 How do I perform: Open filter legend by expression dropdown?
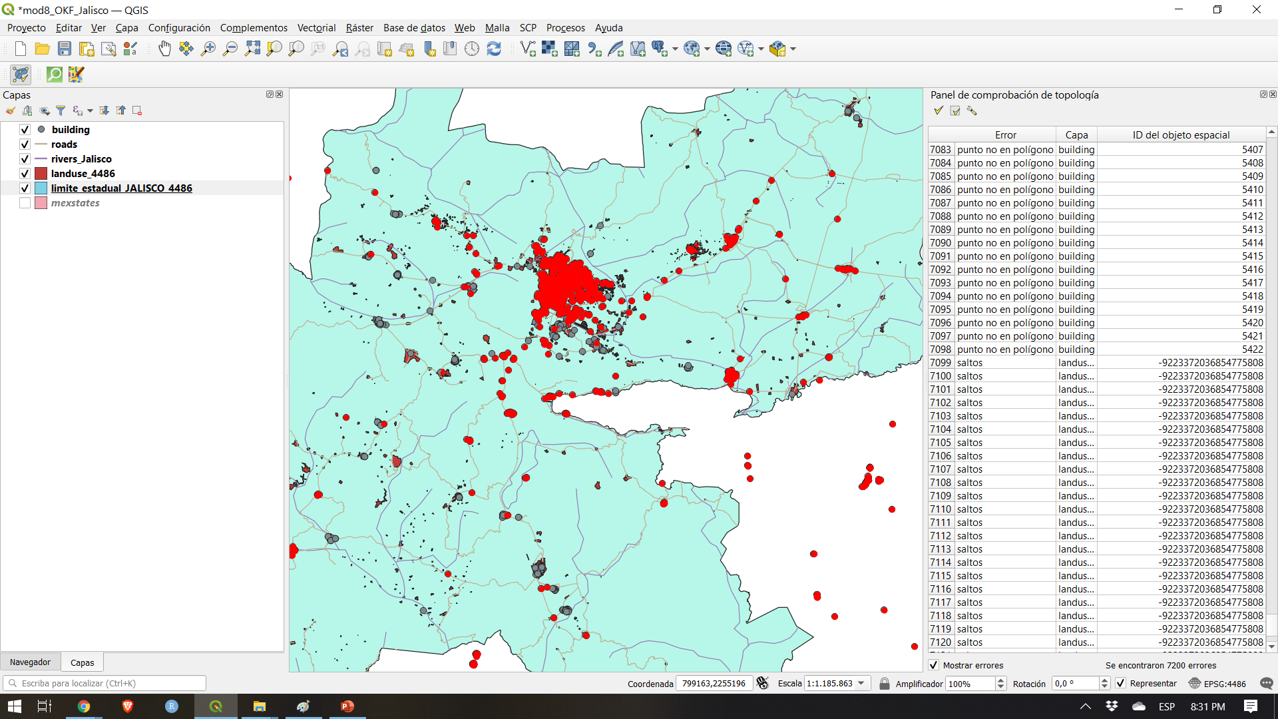coord(90,111)
